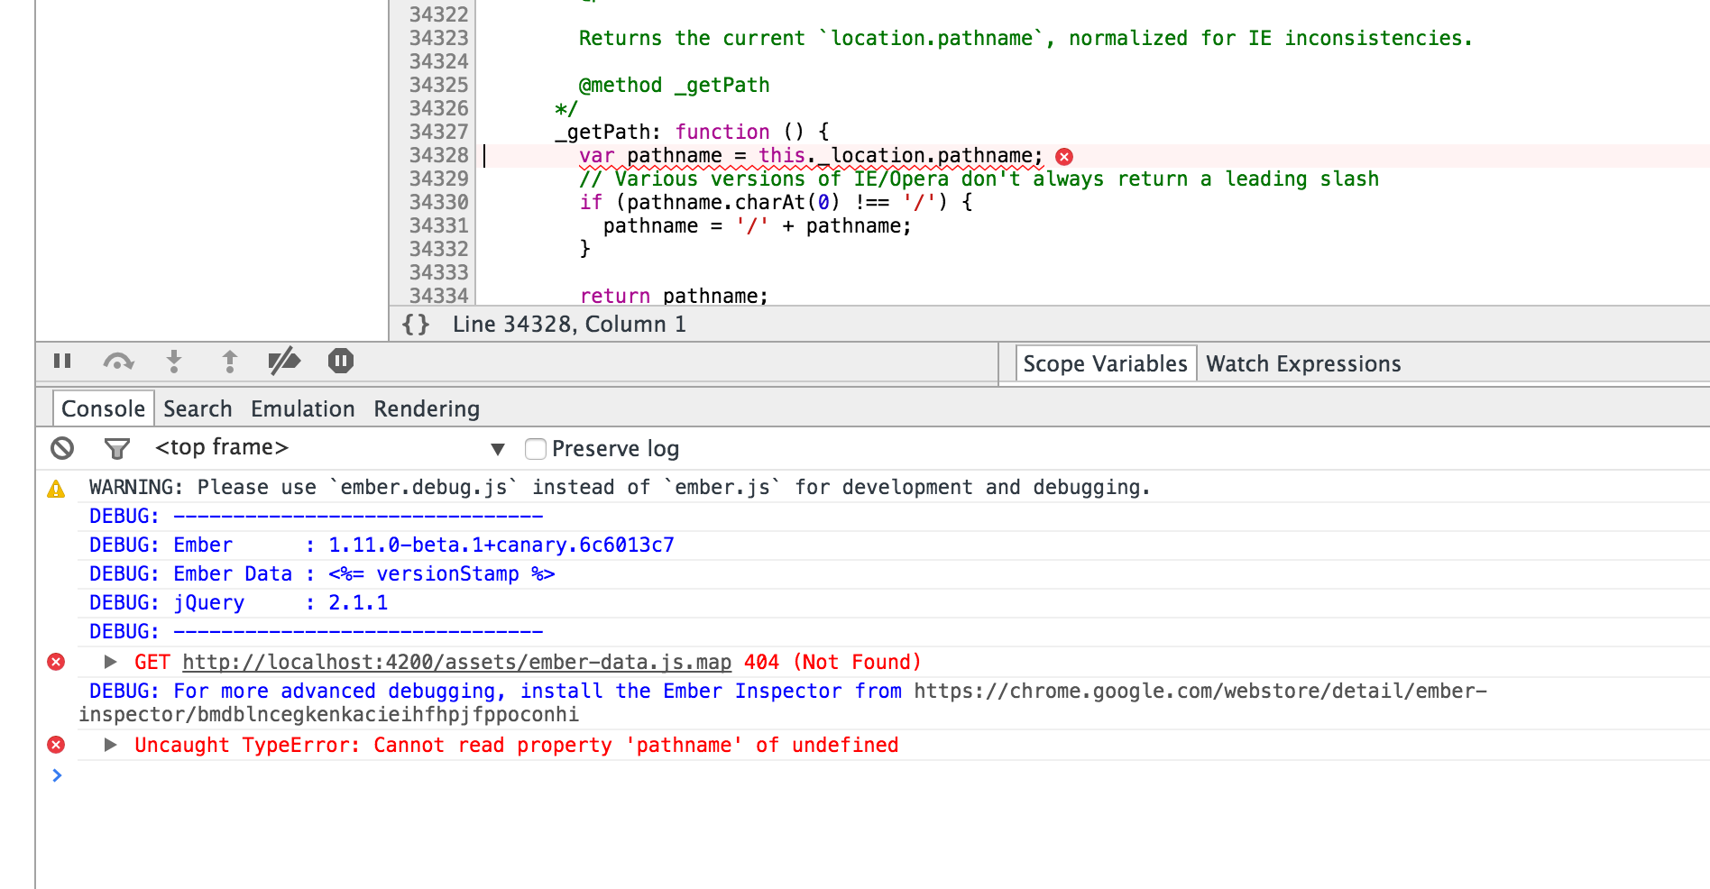Screen dimensions: 1710x889
Task: Step out of current function
Action: coord(230,362)
